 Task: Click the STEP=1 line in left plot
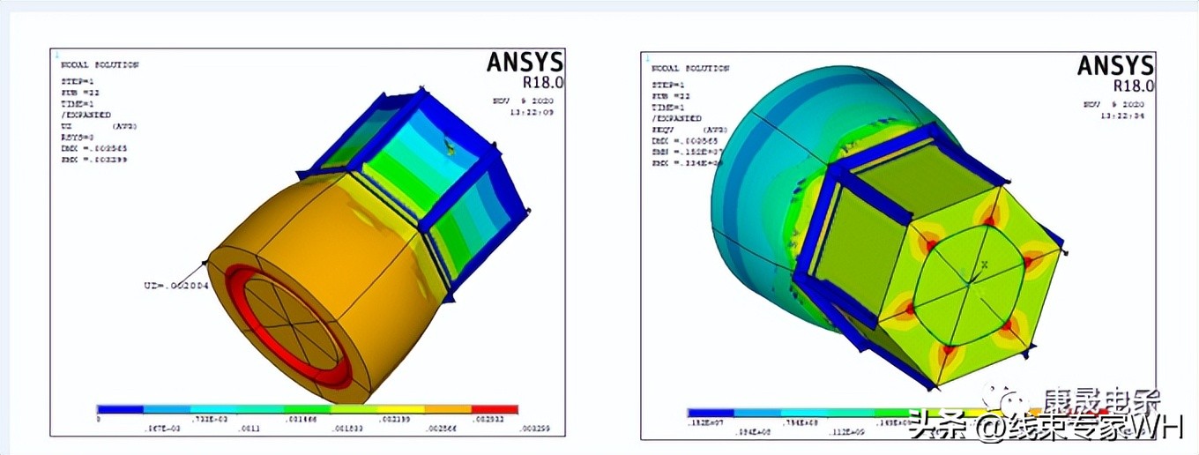[78, 81]
